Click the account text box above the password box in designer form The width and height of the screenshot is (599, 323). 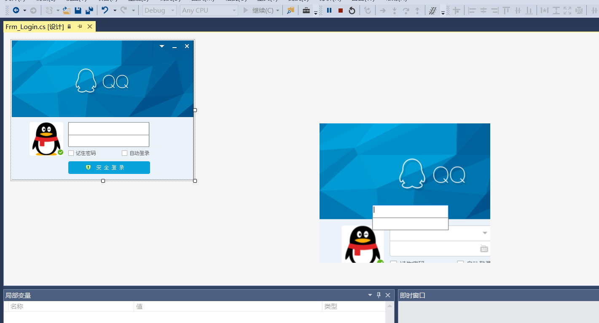[109, 128]
